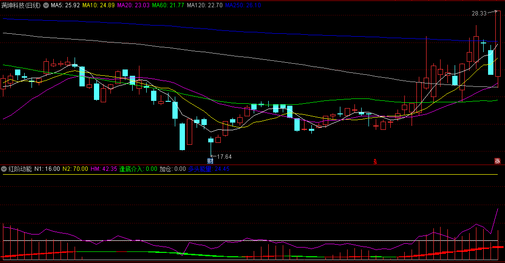Expand the 红阶动能 indicator dropdown arrow
This screenshot has width=505, height=263.
tap(4, 169)
